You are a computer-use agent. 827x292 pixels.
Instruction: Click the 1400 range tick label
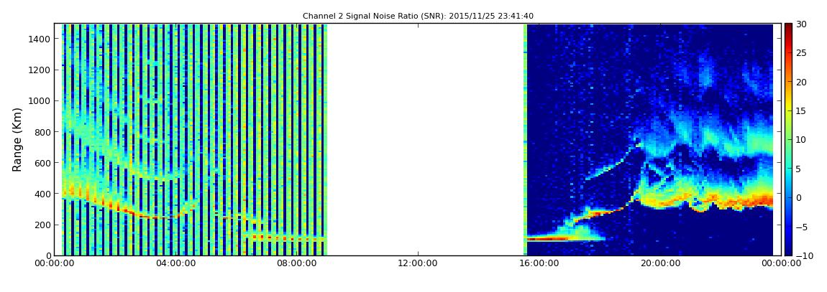[40, 39]
